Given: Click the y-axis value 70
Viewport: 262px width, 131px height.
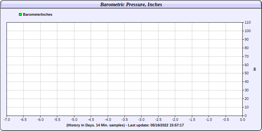Looking at the screenshot, I should [x=247, y=56].
